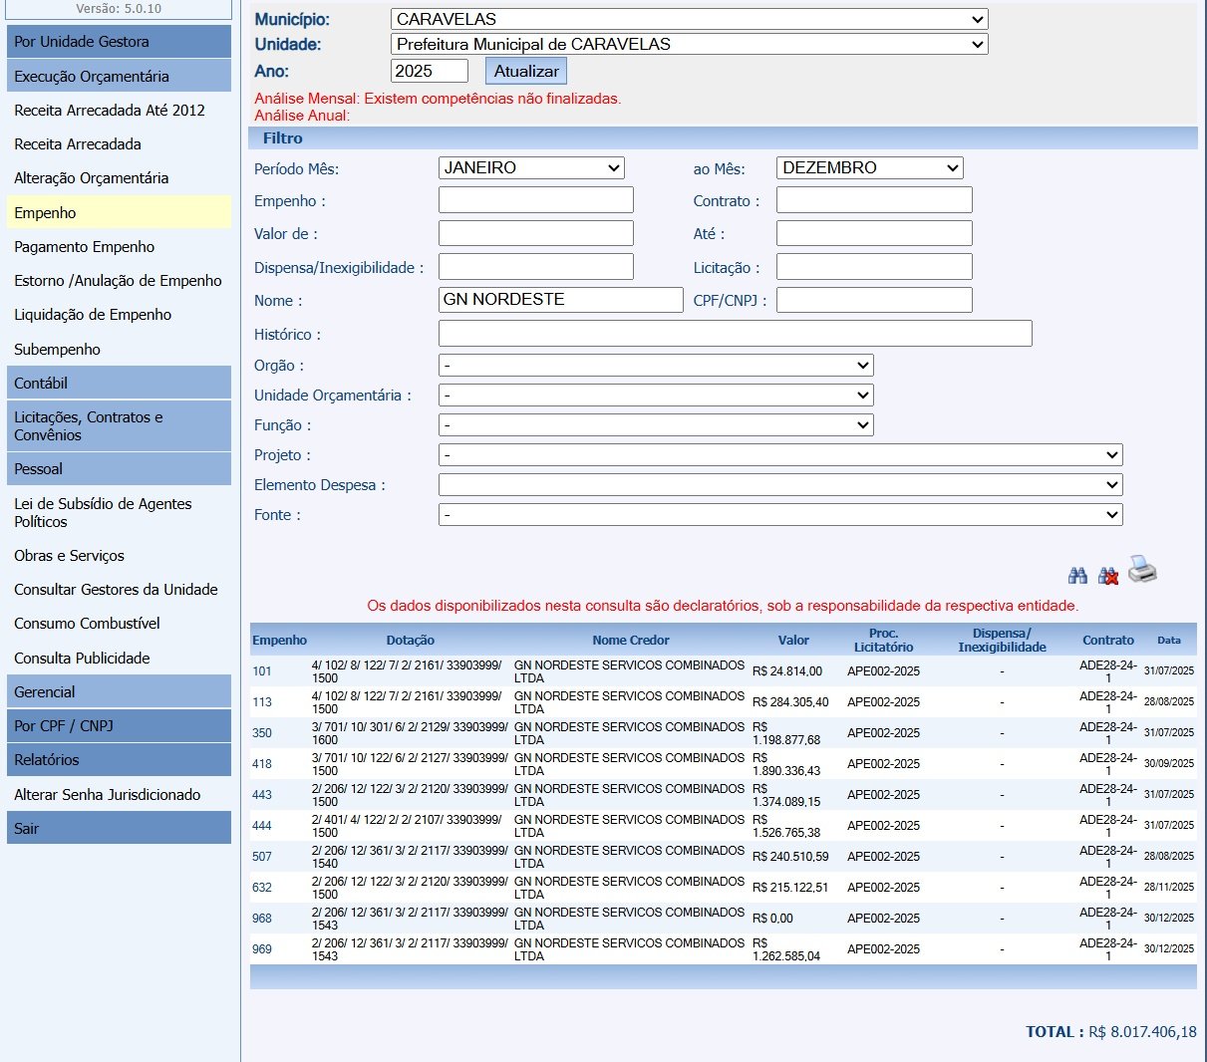
Task: Change the 'ao Mês' DEZEMBRO dropdown
Action: coord(869,168)
